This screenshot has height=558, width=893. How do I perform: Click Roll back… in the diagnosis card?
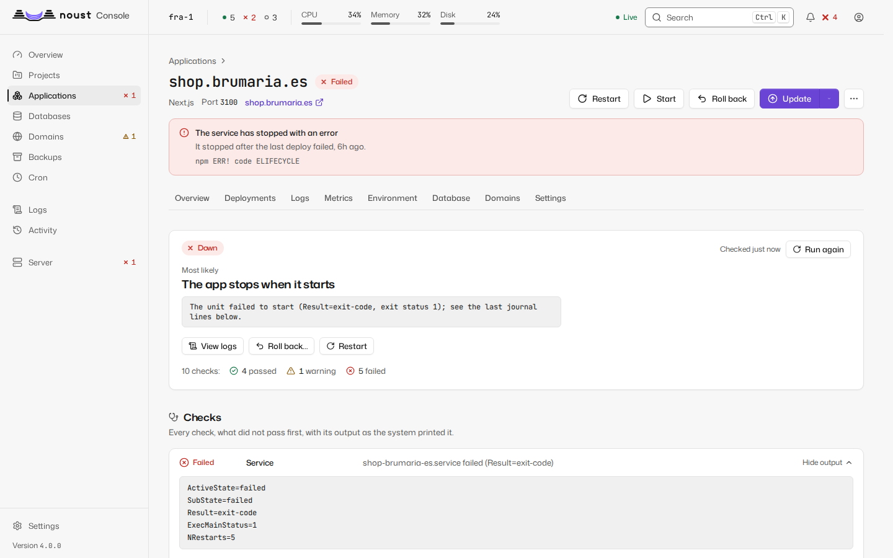click(282, 346)
